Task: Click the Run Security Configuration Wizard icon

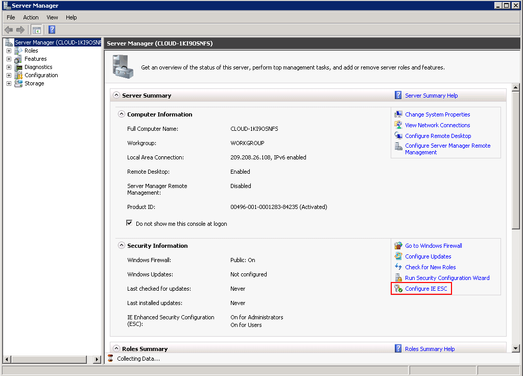Action: (x=398, y=277)
